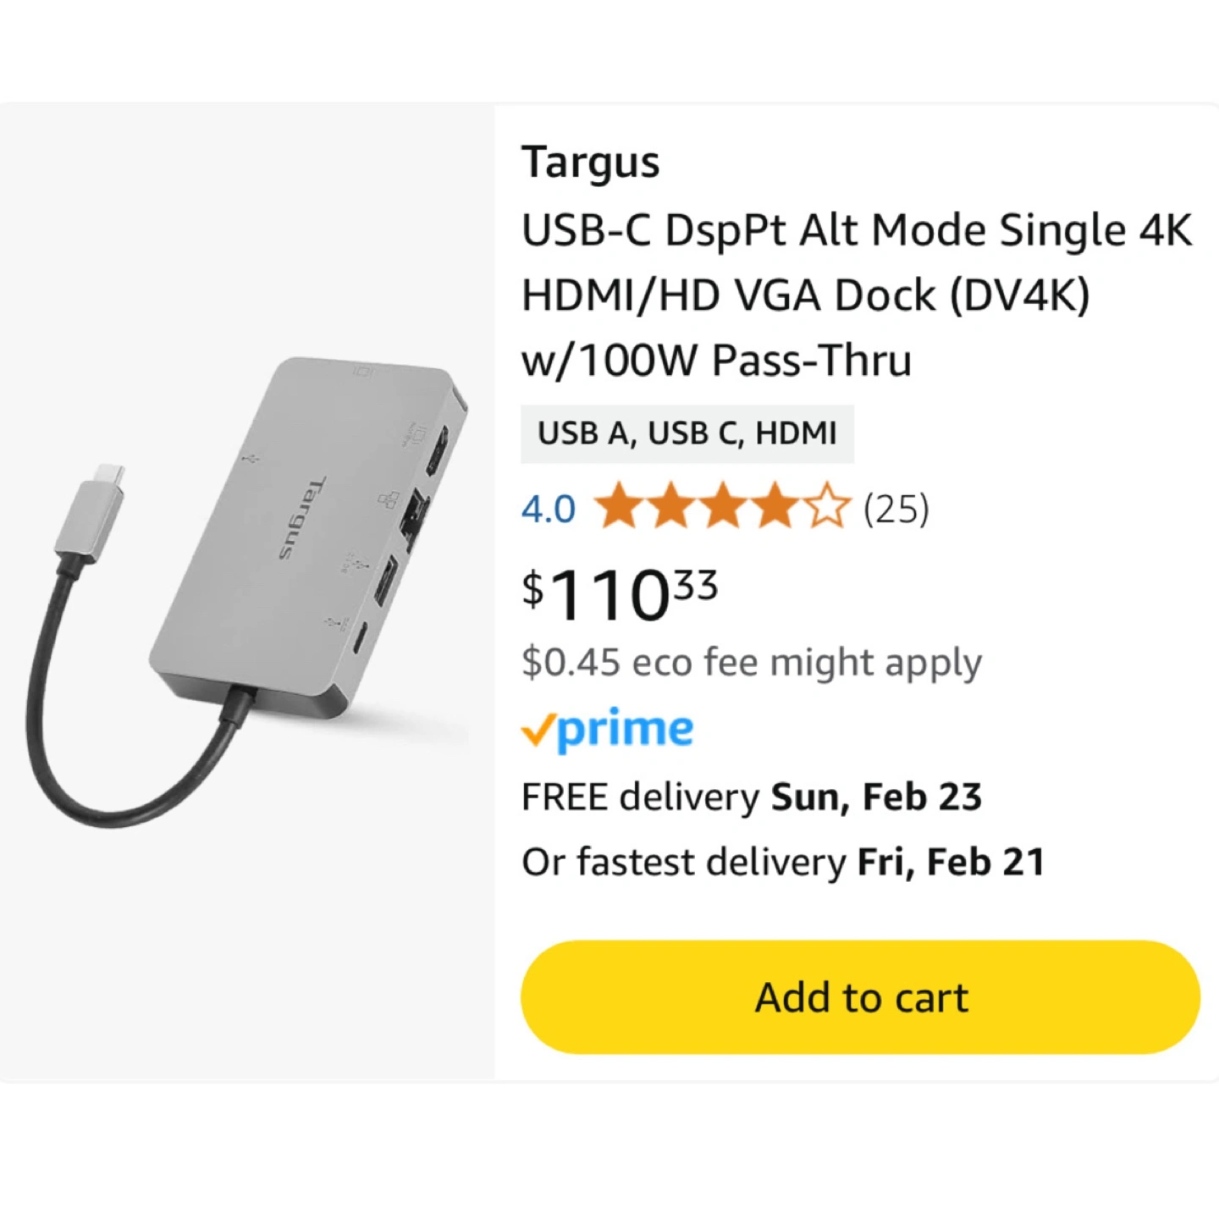The image size is (1219, 1219).
Task: Open the USB-C DV4K Dock product title
Action: coord(855,295)
